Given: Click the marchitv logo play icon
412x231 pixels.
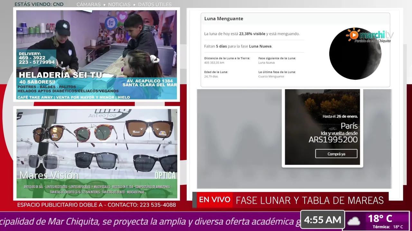Looking at the screenshot, I should coord(353,35).
